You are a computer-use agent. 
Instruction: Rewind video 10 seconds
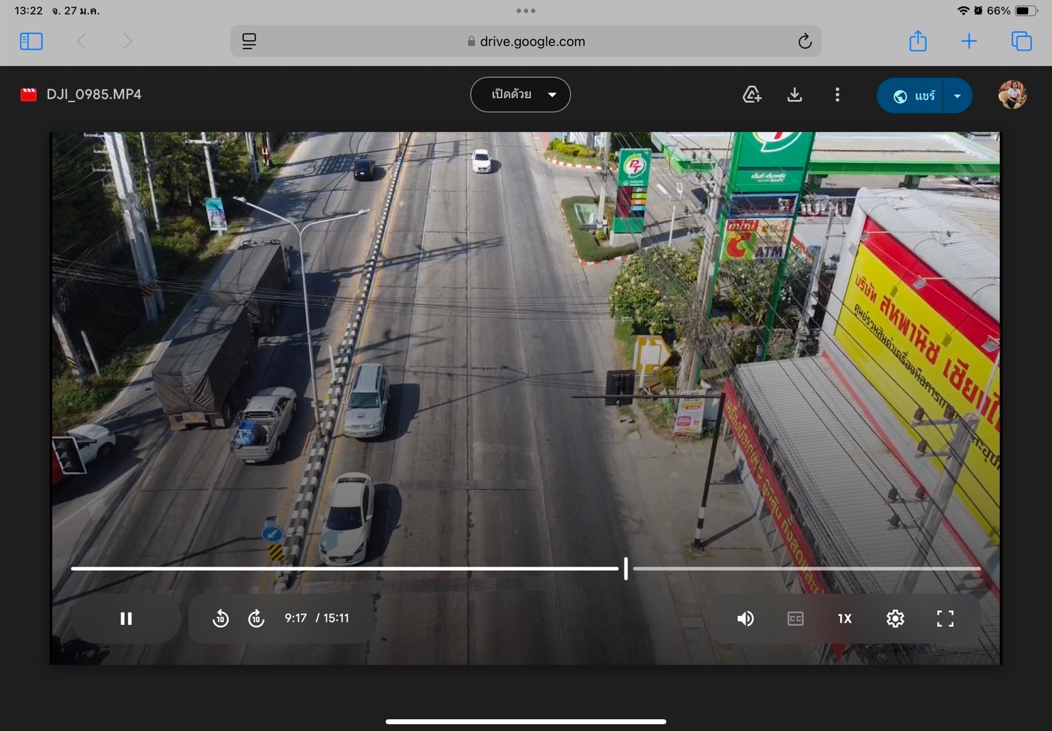click(x=220, y=619)
